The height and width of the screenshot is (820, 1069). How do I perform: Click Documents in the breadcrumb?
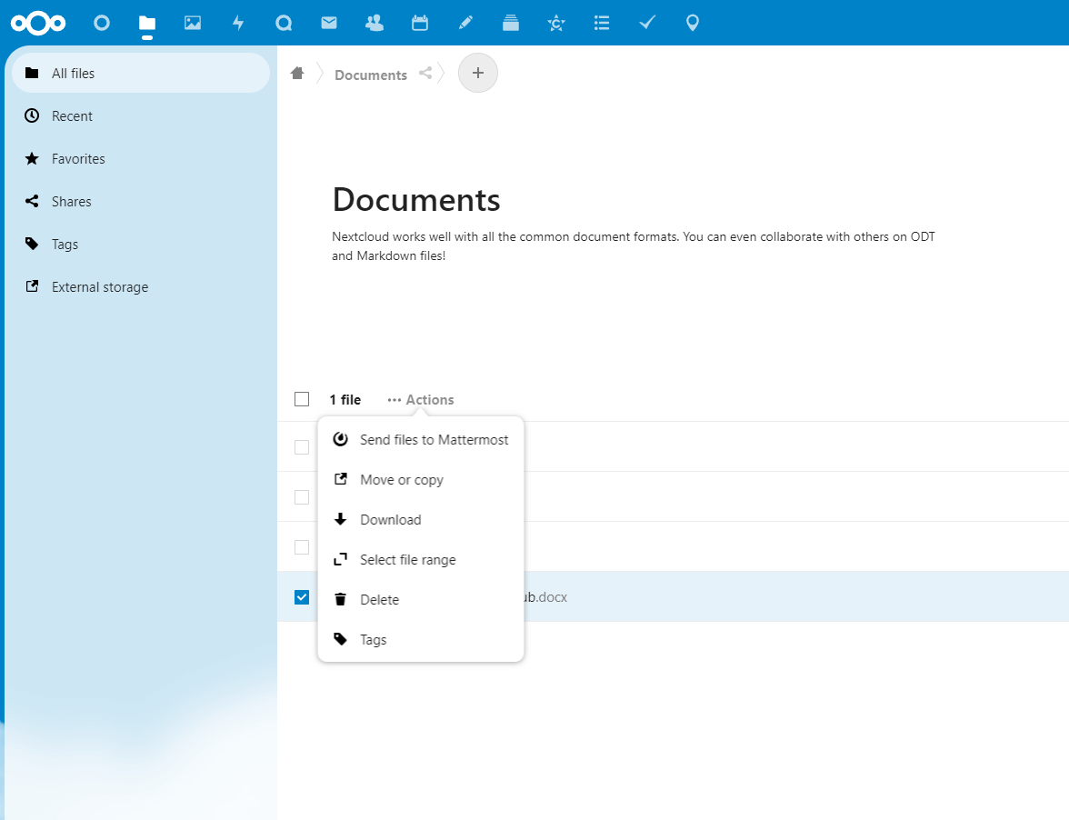pyautogui.click(x=370, y=75)
